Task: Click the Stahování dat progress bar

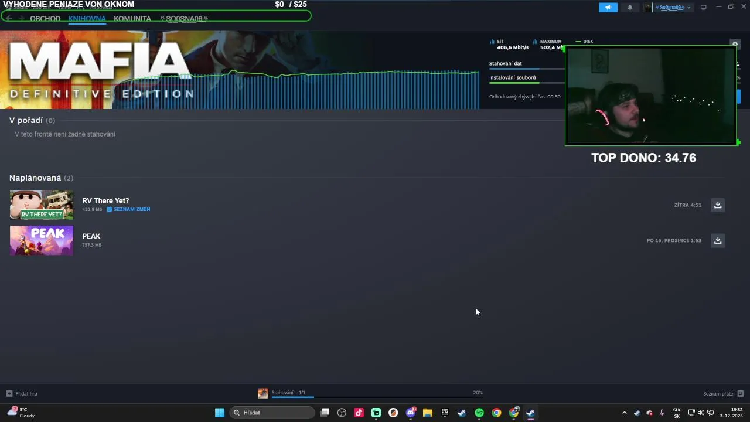Action: point(527,69)
